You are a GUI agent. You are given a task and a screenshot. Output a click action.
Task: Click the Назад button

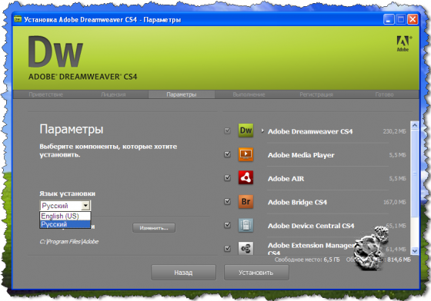[183, 273]
